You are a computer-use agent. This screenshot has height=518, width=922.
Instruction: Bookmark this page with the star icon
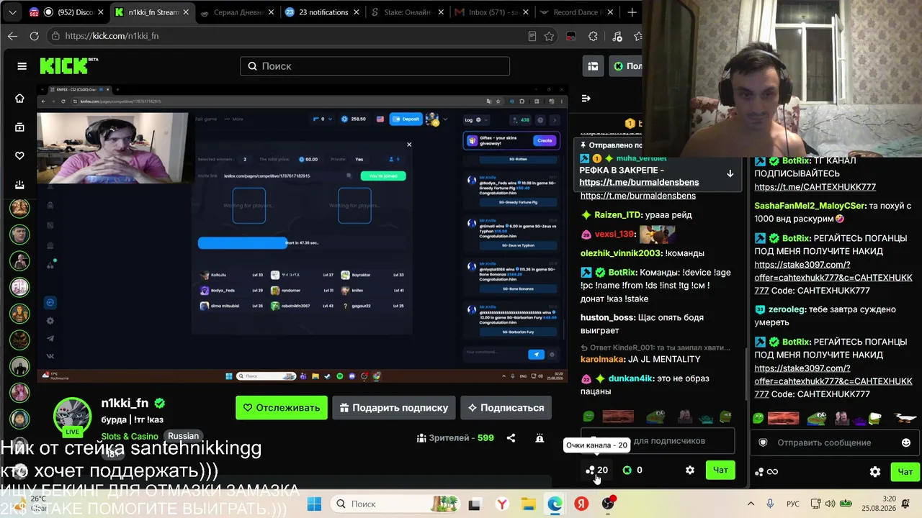point(550,36)
